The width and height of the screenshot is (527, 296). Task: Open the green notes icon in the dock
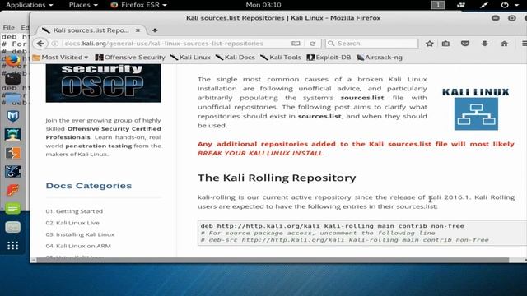(x=13, y=208)
